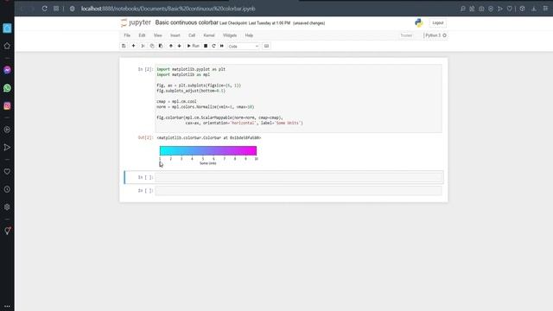Click the site info globe icon
Viewport: 553px width, 311px height.
73,9
